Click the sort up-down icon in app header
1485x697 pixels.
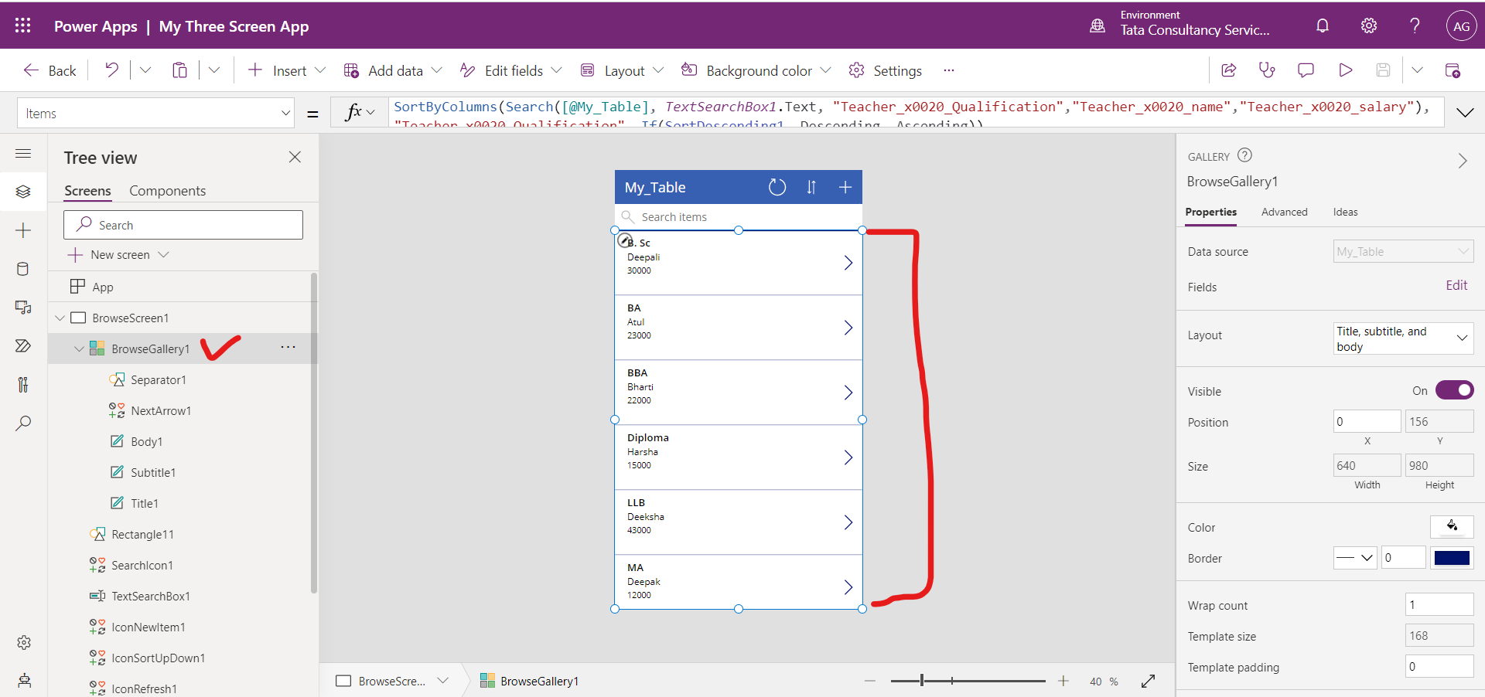(811, 187)
